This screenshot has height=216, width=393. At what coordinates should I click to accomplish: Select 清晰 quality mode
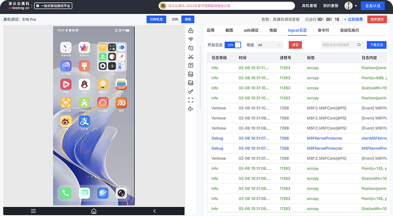click(187, 19)
